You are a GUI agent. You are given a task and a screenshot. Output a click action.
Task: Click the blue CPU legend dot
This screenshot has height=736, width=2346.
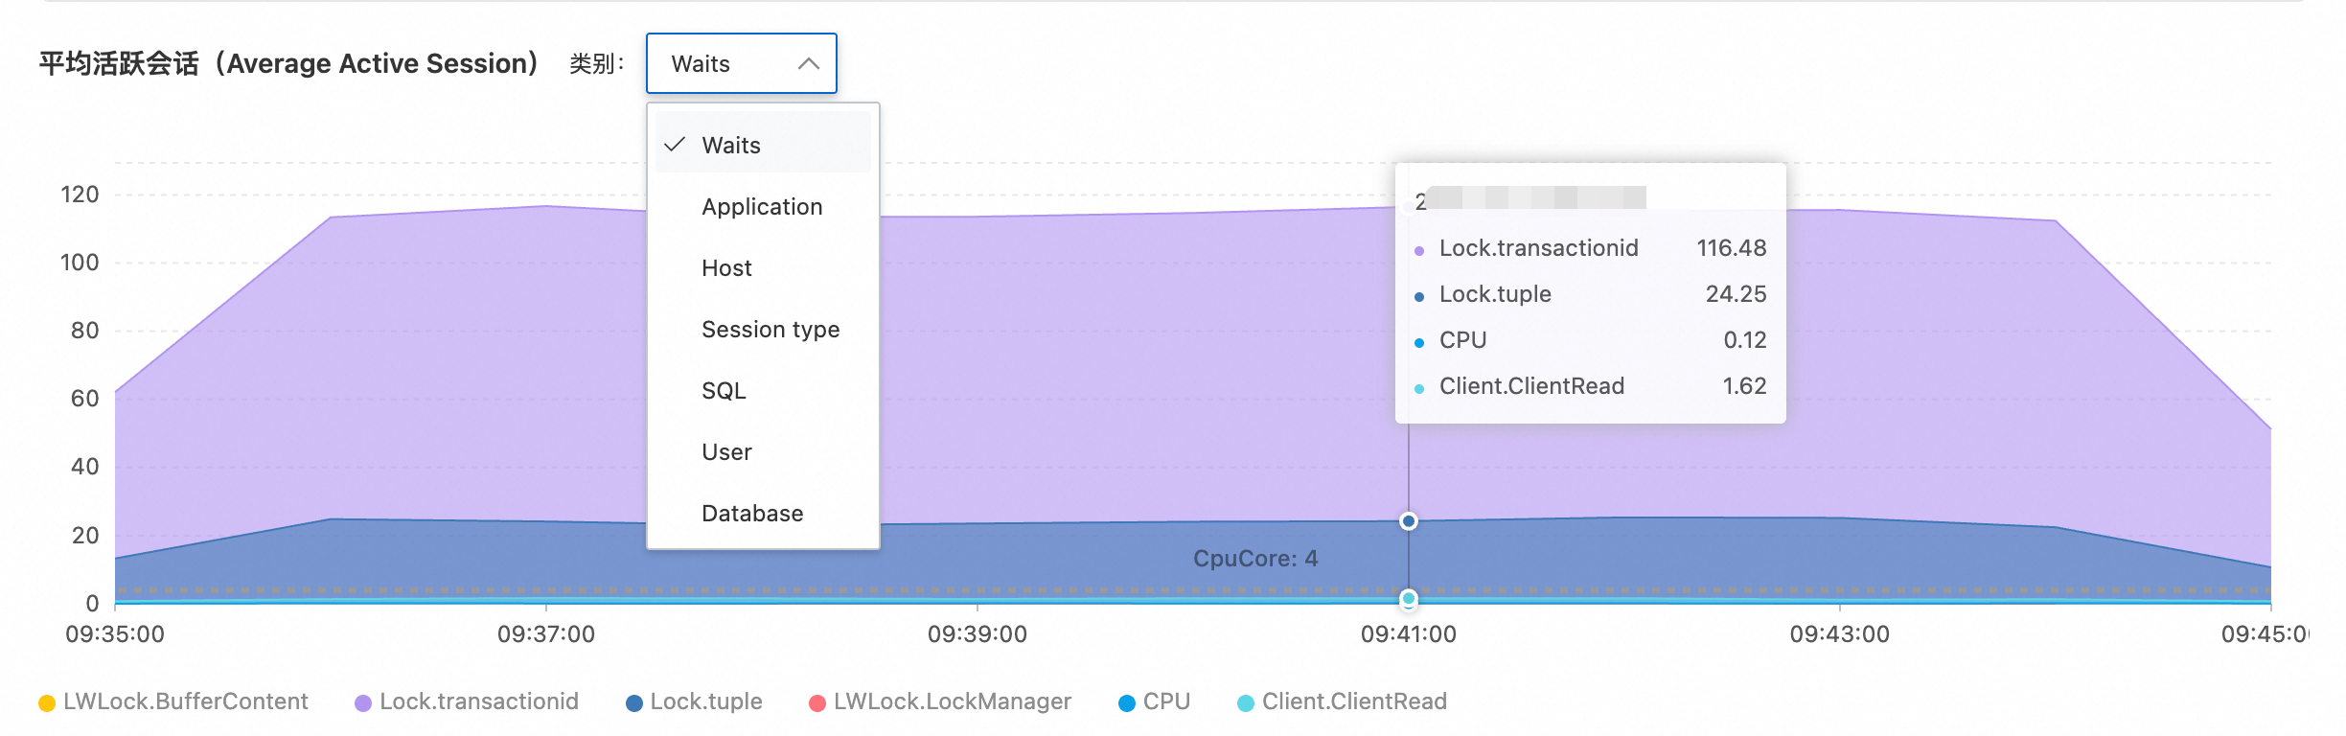click(1127, 703)
